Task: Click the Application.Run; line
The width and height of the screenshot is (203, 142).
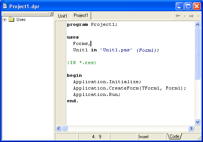Action: point(96,94)
